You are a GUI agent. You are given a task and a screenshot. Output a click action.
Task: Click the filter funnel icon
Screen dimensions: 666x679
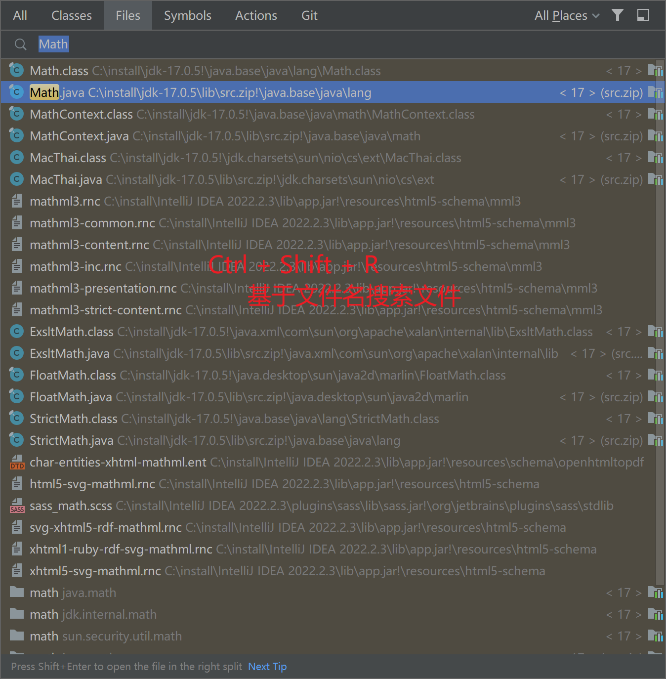pos(617,15)
